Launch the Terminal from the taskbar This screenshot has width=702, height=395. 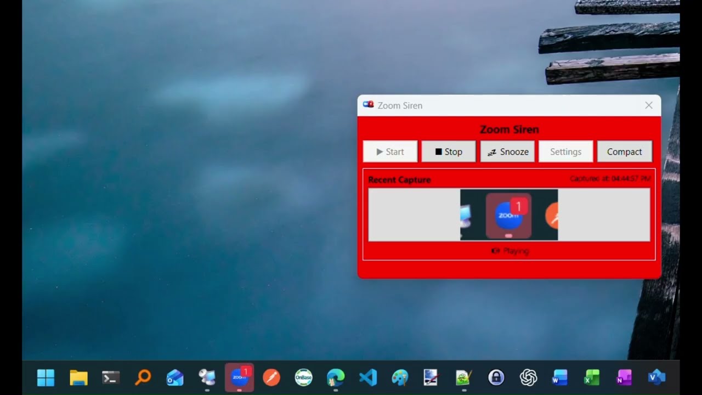[x=110, y=377]
